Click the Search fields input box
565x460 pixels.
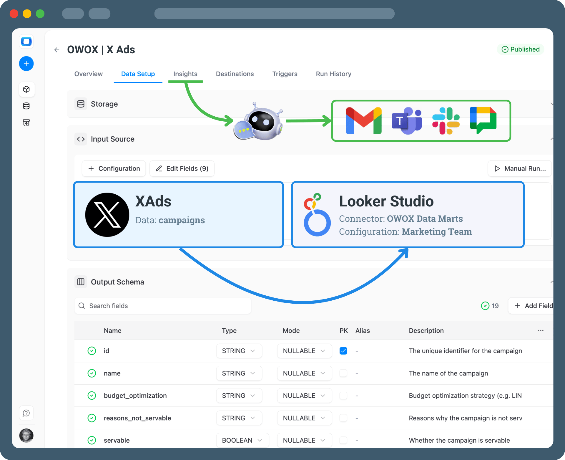point(163,306)
